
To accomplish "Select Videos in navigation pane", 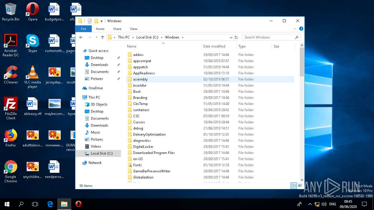I will point(96,146).
